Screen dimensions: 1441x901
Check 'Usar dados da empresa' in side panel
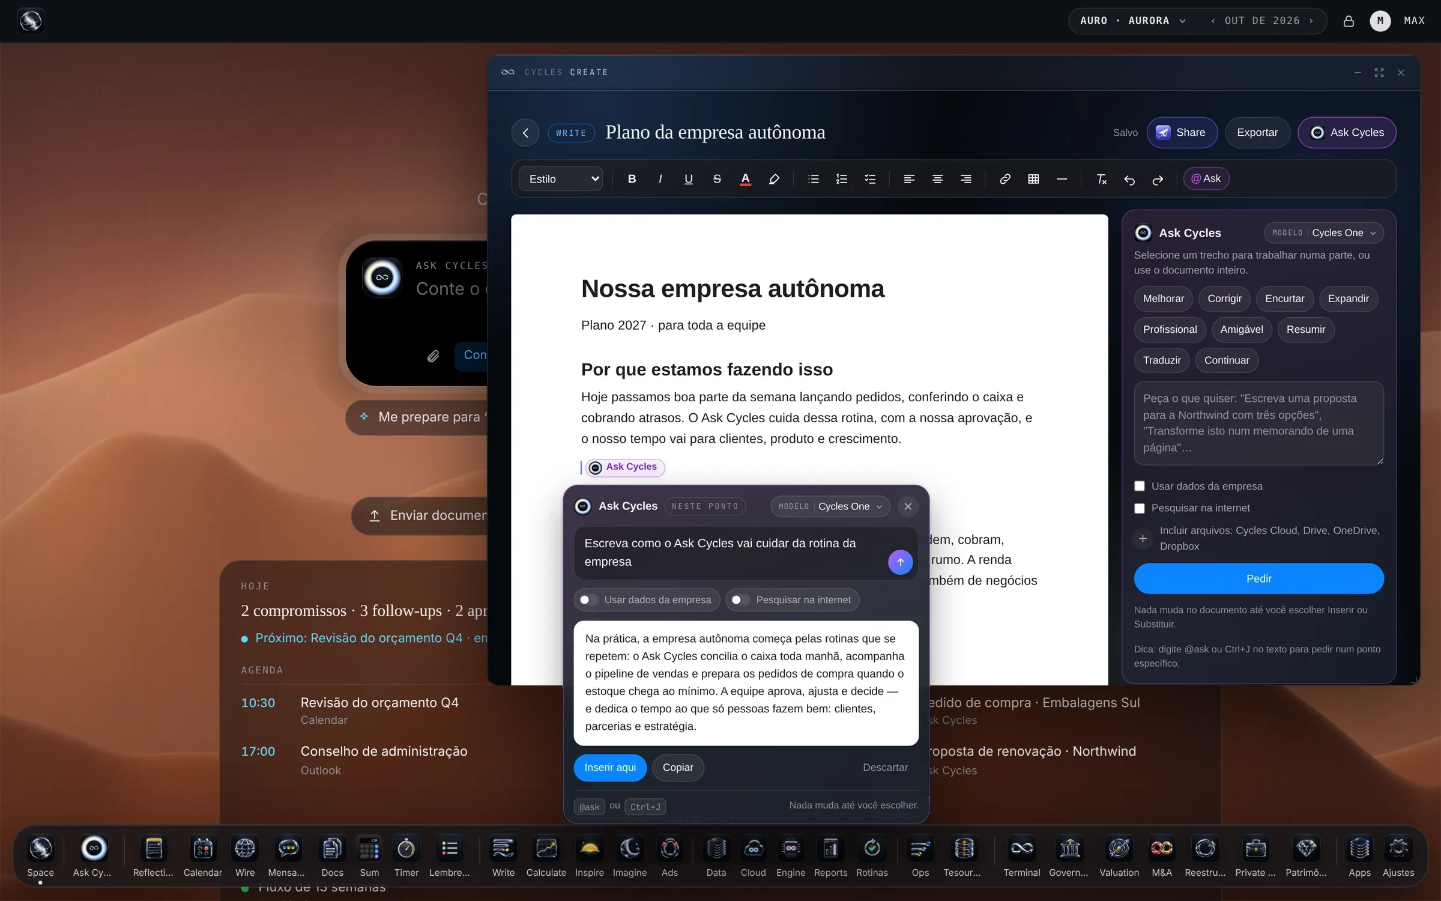(x=1140, y=486)
